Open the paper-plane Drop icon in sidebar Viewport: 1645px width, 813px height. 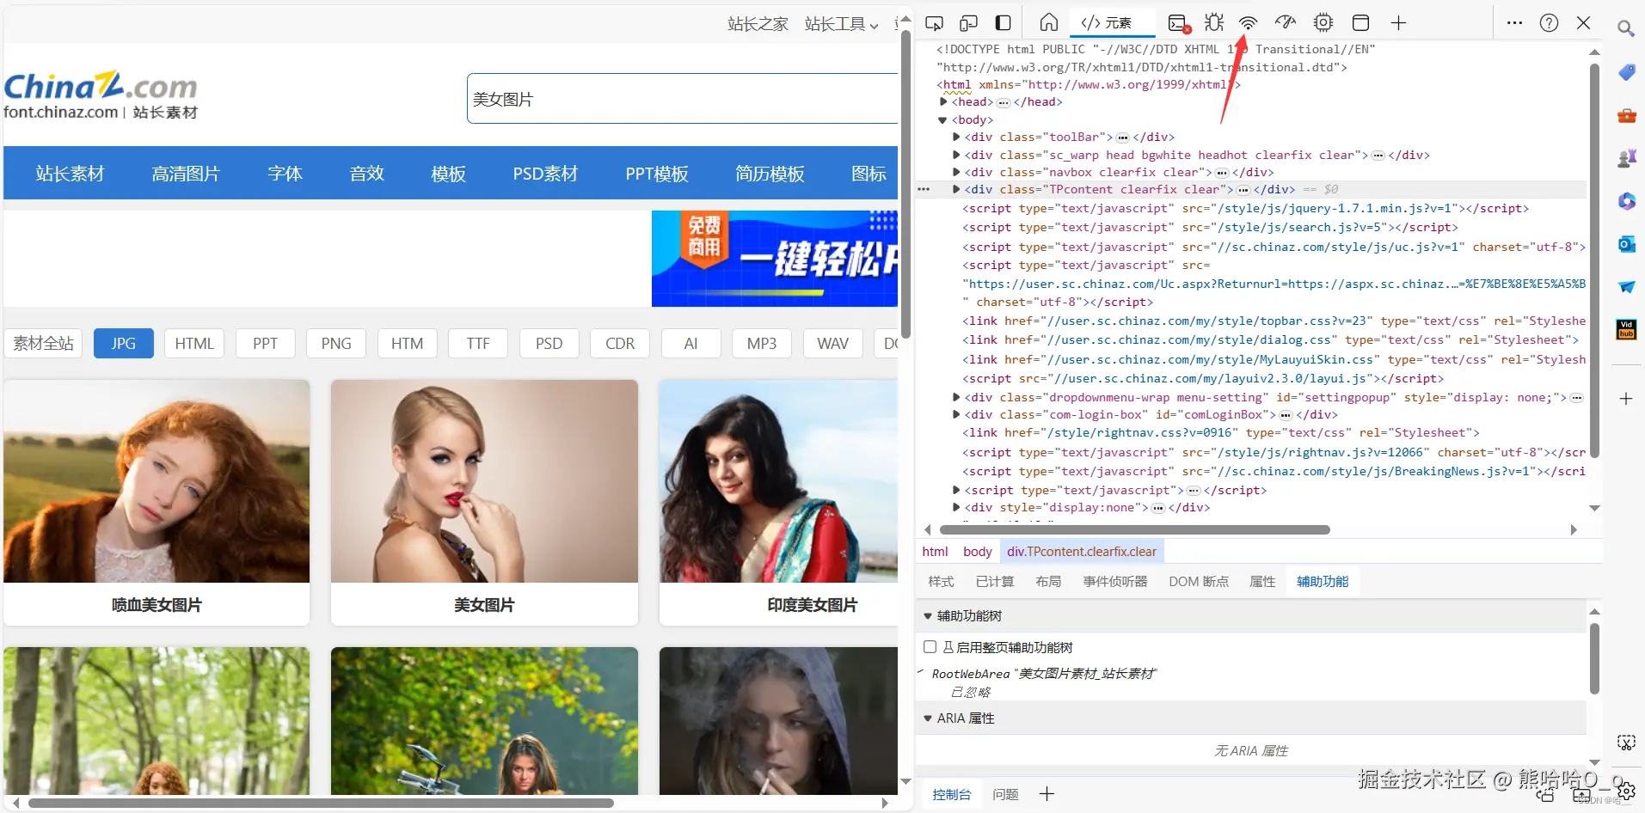(x=1626, y=287)
